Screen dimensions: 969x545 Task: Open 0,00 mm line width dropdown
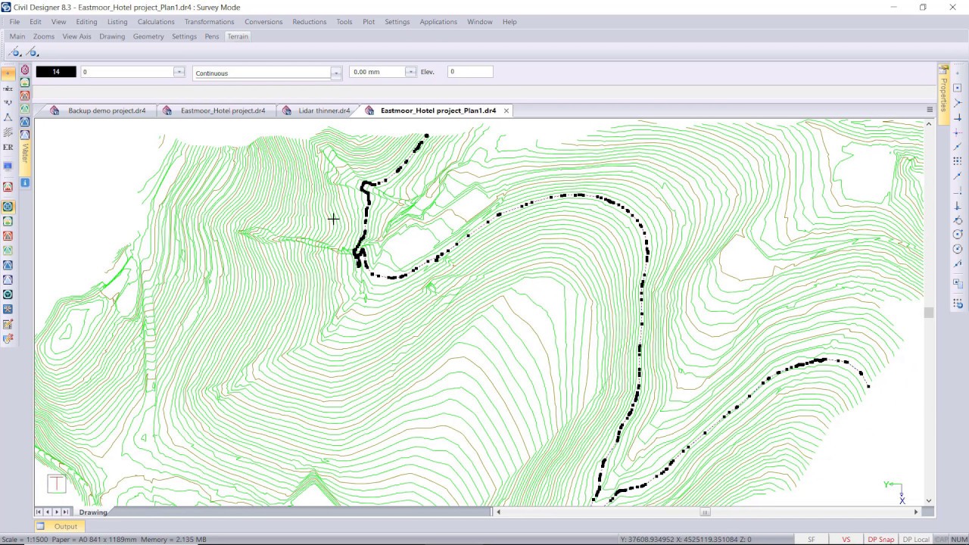pos(410,72)
